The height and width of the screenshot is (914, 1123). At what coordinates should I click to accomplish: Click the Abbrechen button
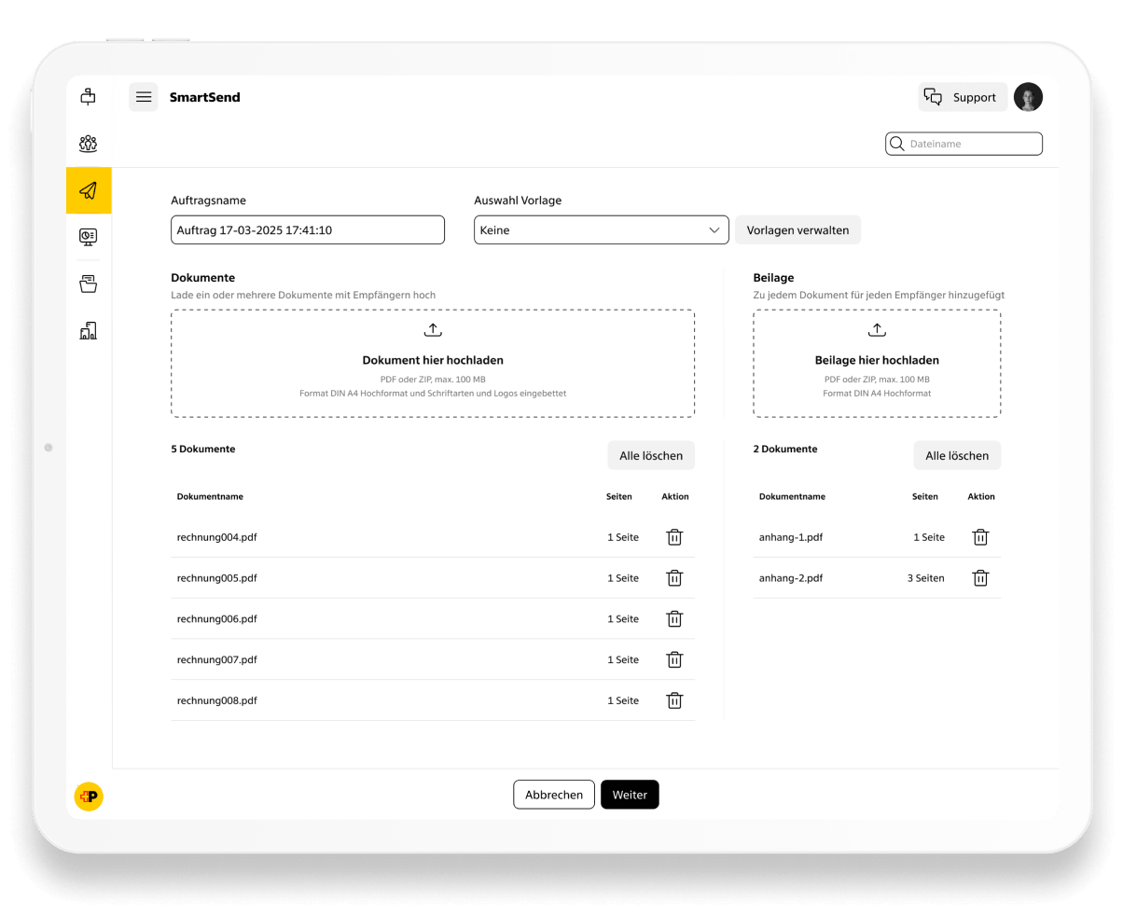(553, 795)
